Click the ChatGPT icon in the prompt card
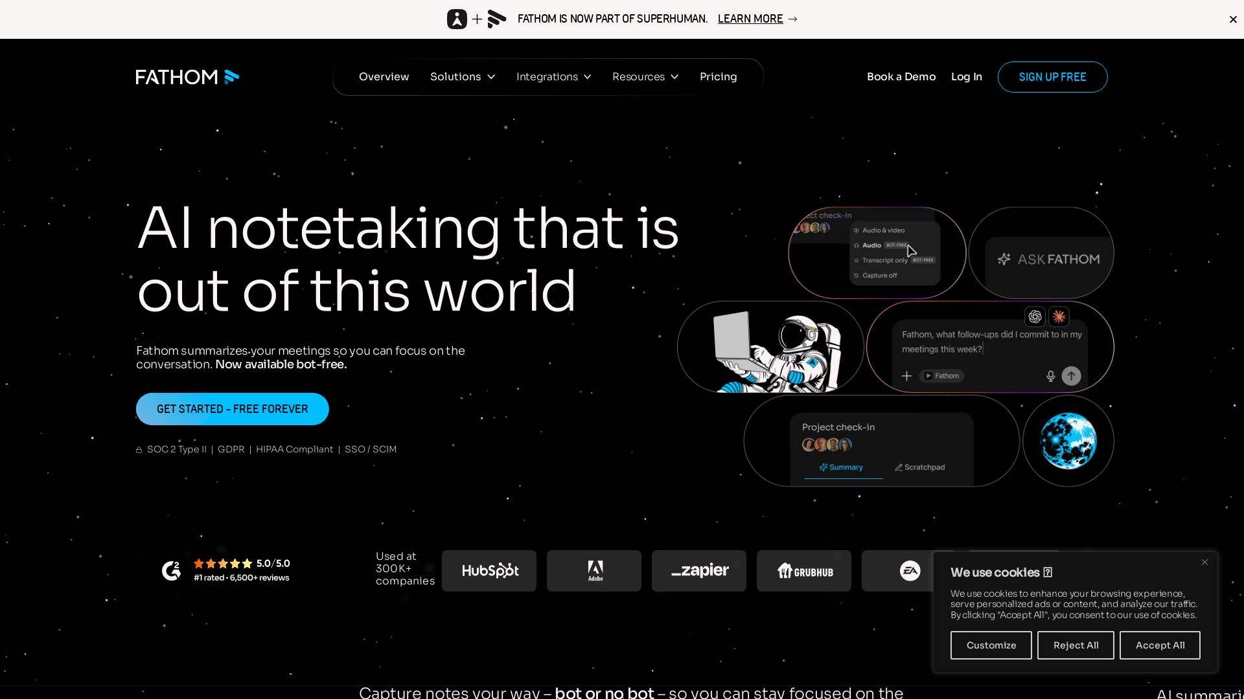1244x699 pixels. point(1035,316)
